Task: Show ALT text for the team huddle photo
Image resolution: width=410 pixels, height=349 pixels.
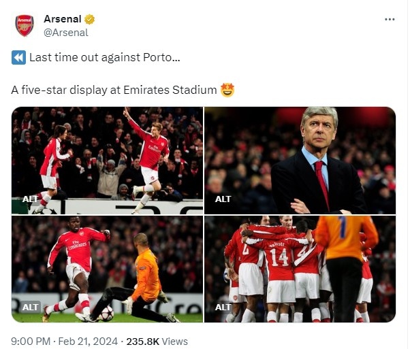Action: point(223,308)
